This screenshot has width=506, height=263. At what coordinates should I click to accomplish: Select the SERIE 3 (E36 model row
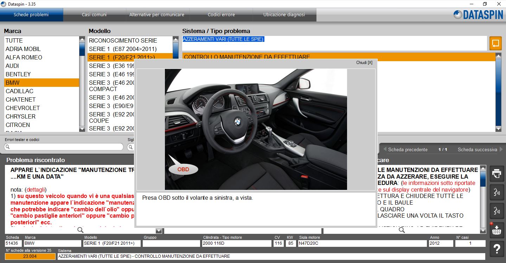point(111,66)
